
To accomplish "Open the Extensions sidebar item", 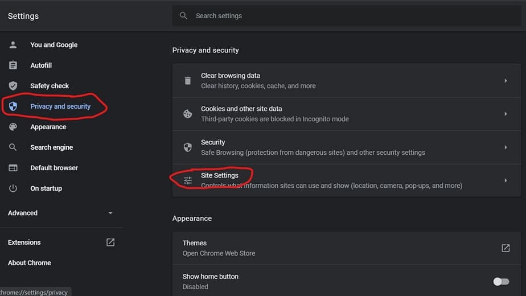I will coord(24,242).
